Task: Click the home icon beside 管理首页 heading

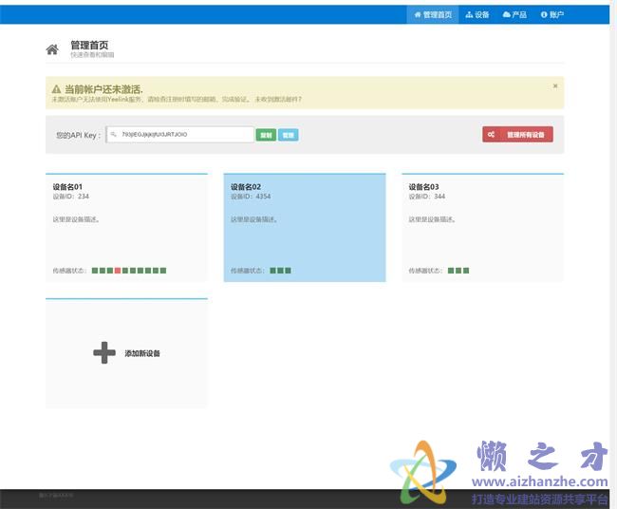Action: (x=52, y=49)
